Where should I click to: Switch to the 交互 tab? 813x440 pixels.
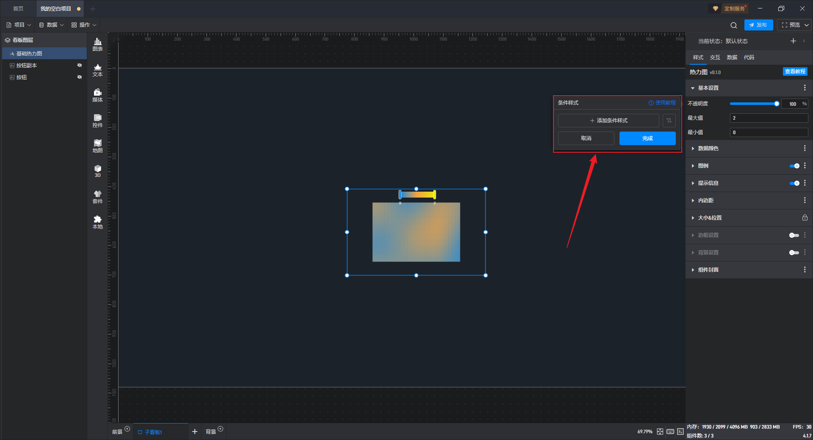715,58
